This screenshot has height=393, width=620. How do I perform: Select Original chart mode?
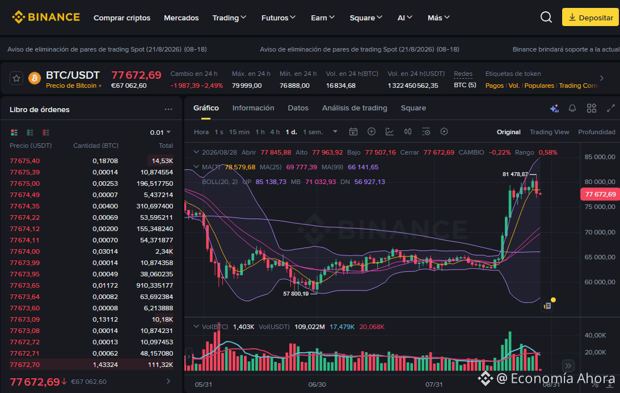508,132
